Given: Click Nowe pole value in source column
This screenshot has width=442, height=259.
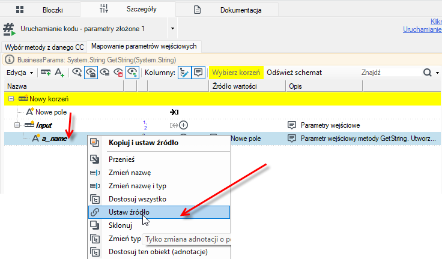Looking at the screenshot, I should [246, 138].
